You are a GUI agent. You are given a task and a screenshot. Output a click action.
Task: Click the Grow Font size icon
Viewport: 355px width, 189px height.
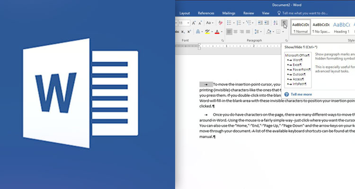coord(194,23)
